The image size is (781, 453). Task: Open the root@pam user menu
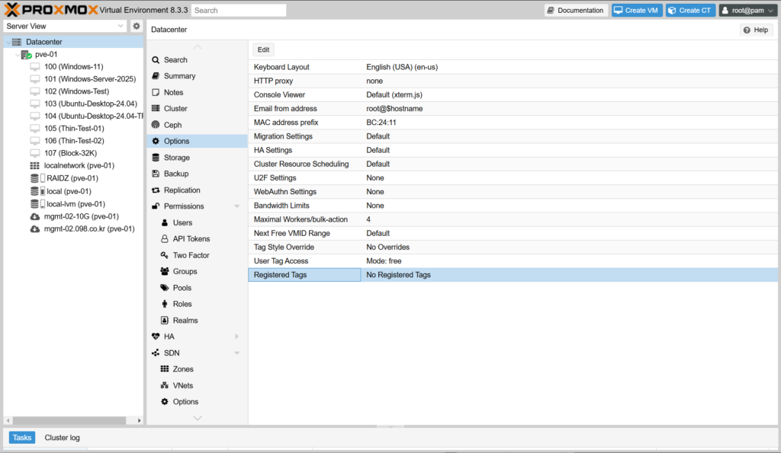click(x=747, y=11)
